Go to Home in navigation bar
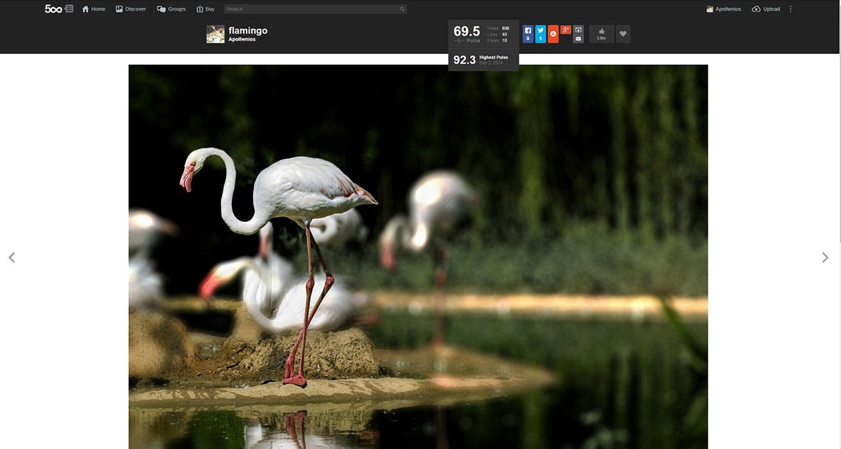This screenshot has width=841, height=449. click(93, 9)
